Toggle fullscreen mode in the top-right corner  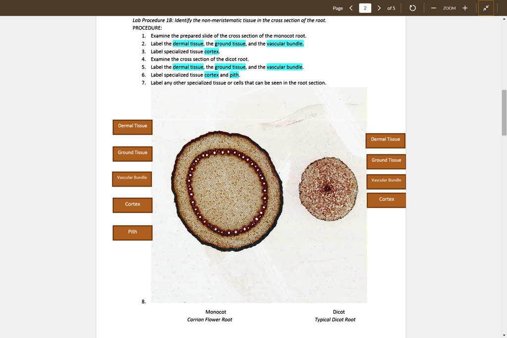486,8
